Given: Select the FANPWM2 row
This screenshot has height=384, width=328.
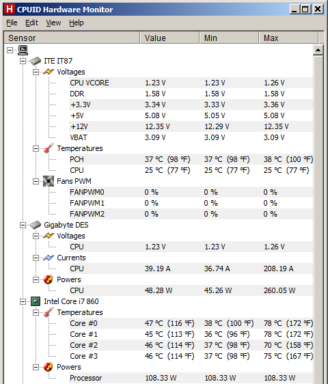Looking at the screenshot, I should 191,214.
